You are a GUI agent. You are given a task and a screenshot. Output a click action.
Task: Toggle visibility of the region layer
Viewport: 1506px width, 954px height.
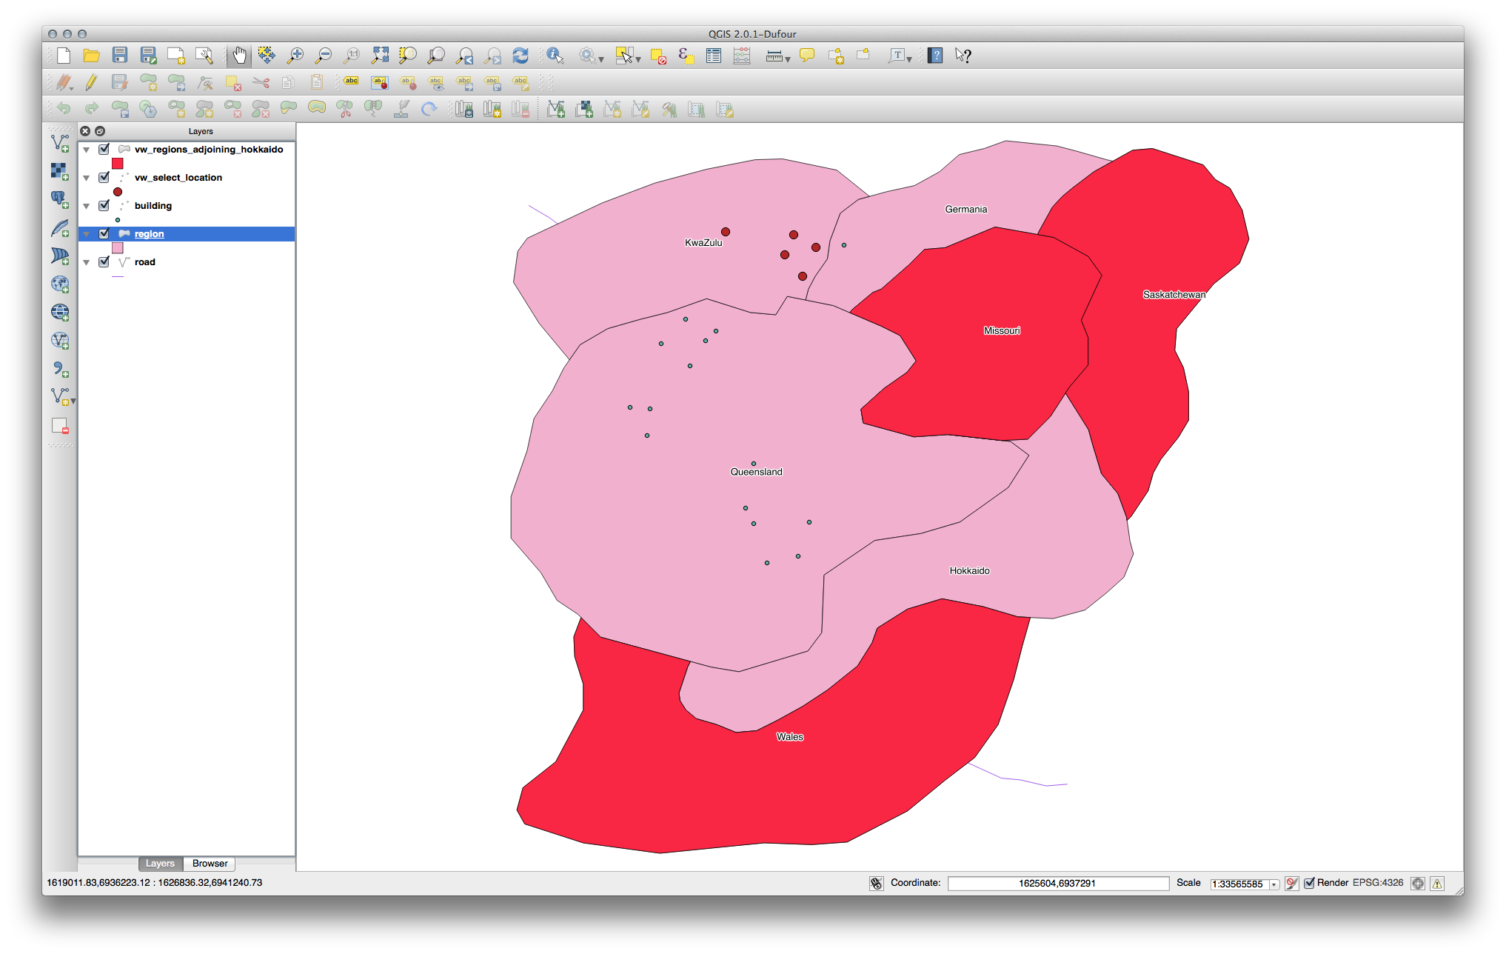point(102,233)
